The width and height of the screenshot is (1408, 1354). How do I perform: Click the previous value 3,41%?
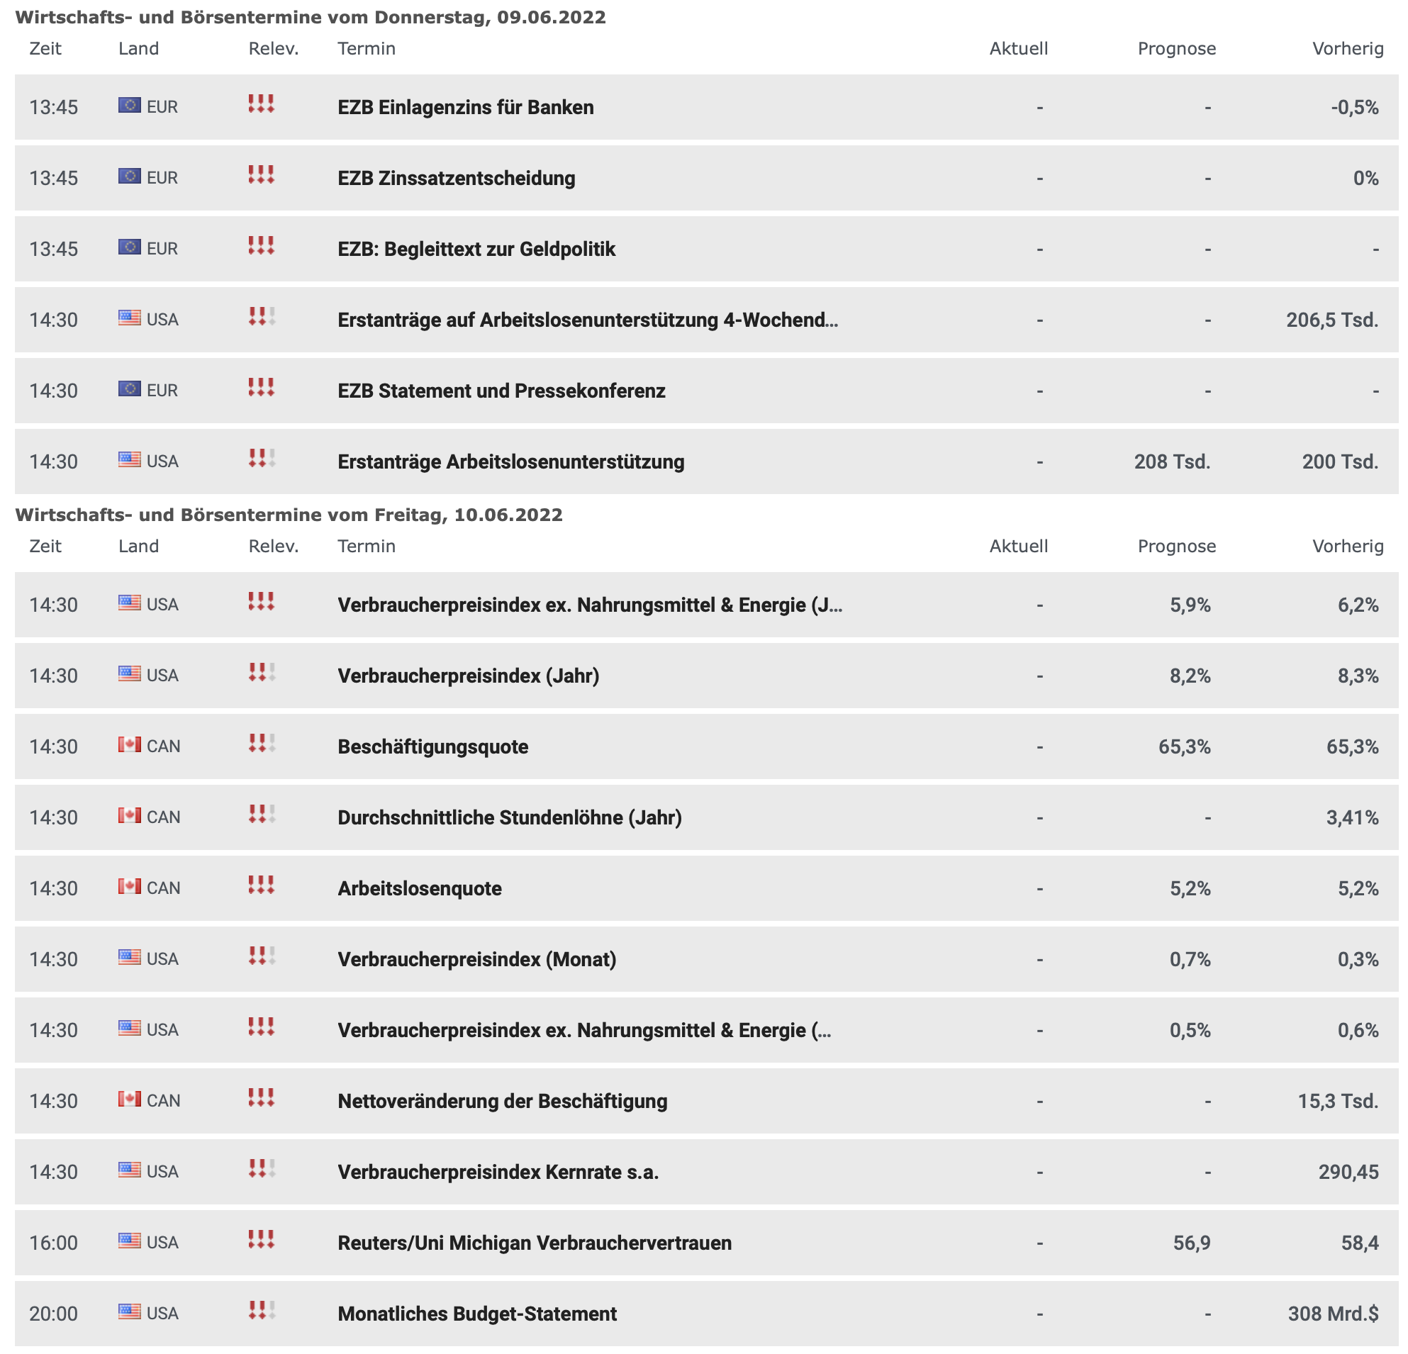[x=1353, y=818]
